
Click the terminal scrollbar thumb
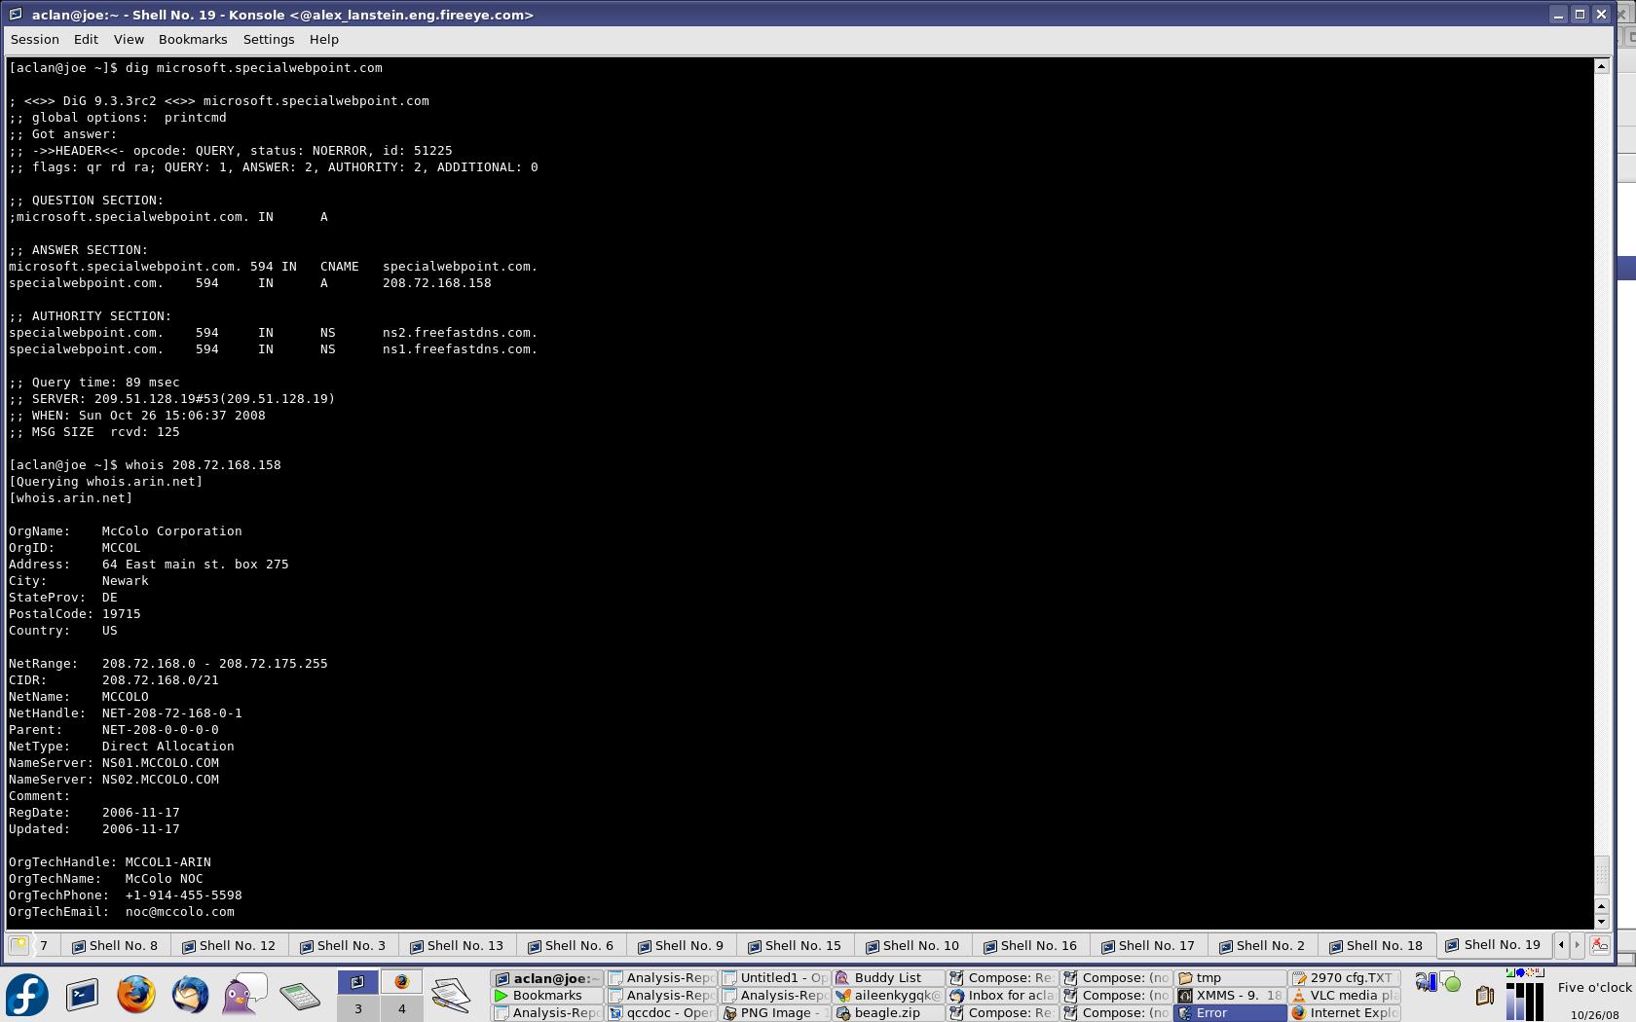[x=1601, y=875]
